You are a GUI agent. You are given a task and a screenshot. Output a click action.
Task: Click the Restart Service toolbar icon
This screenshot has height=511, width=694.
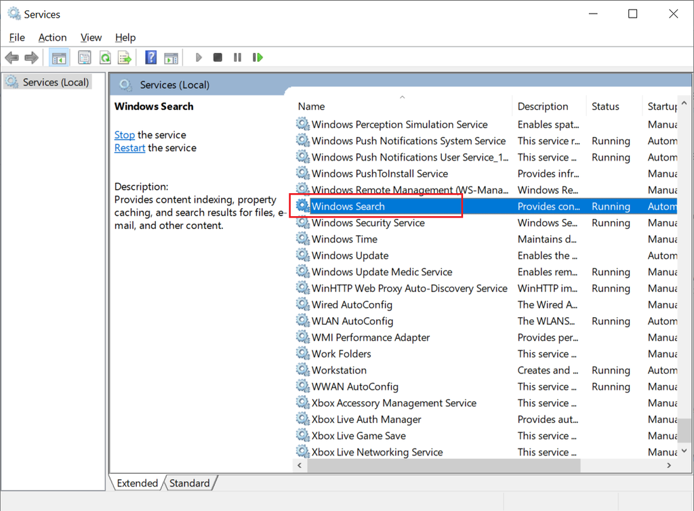258,58
